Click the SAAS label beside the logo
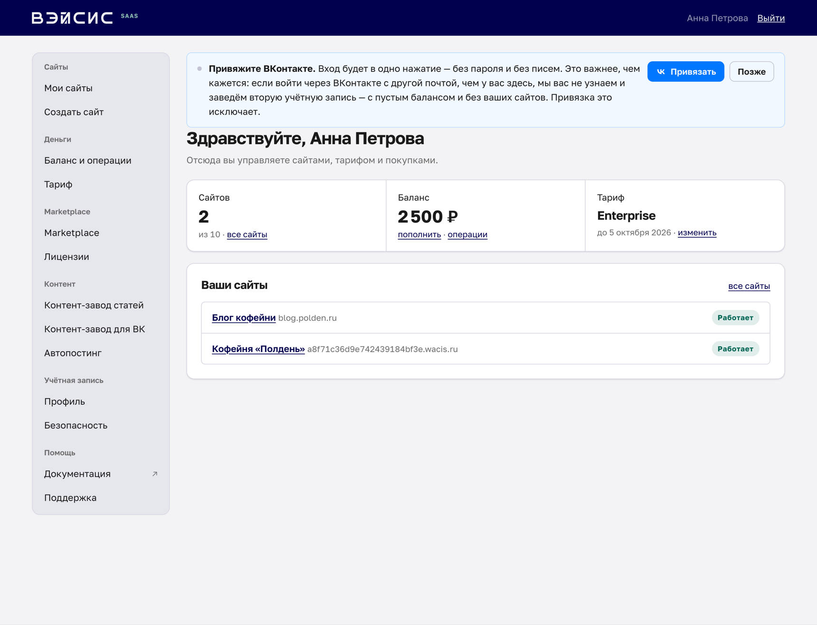Viewport: 817px width, 625px height. pyautogui.click(x=129, y=16)
